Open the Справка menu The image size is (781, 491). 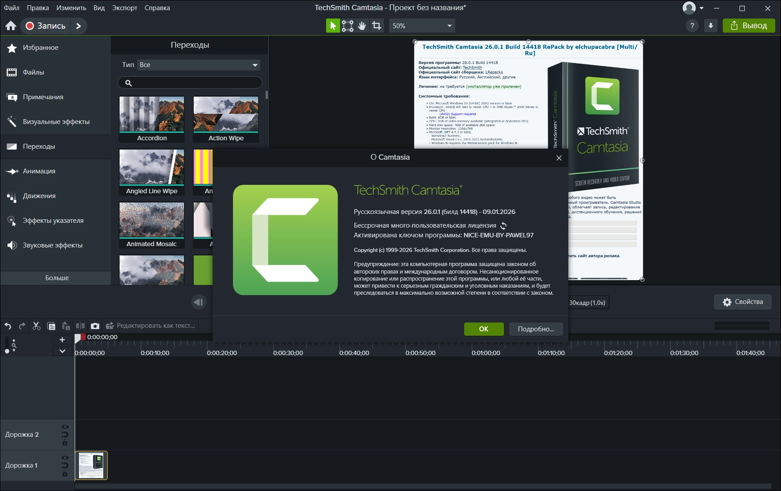coord(157,8)
